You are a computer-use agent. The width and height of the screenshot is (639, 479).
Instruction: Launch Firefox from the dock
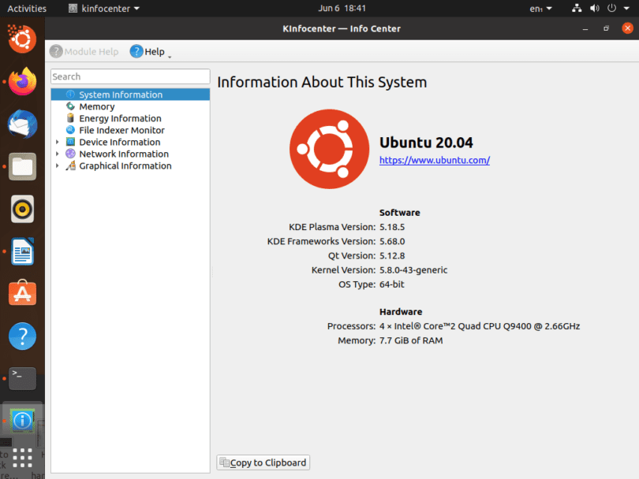[21, 82]
